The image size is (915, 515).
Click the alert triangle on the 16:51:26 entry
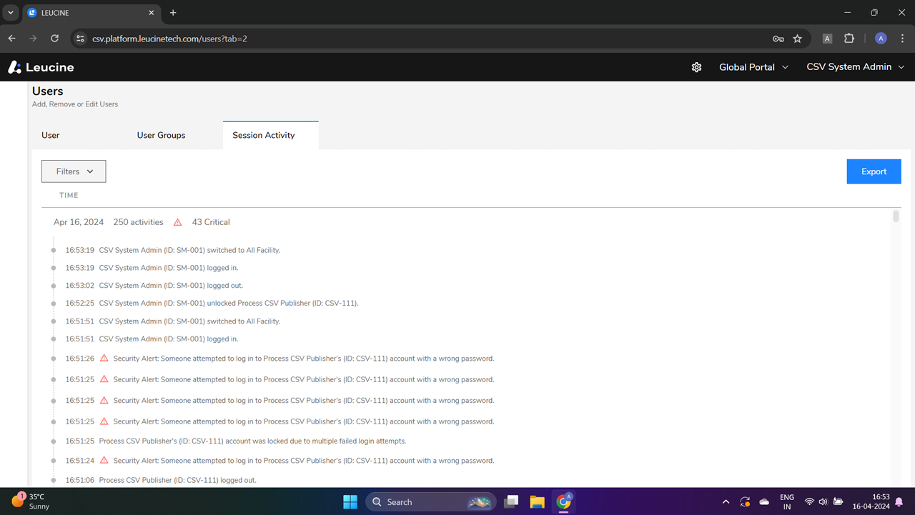coord(104,358)
